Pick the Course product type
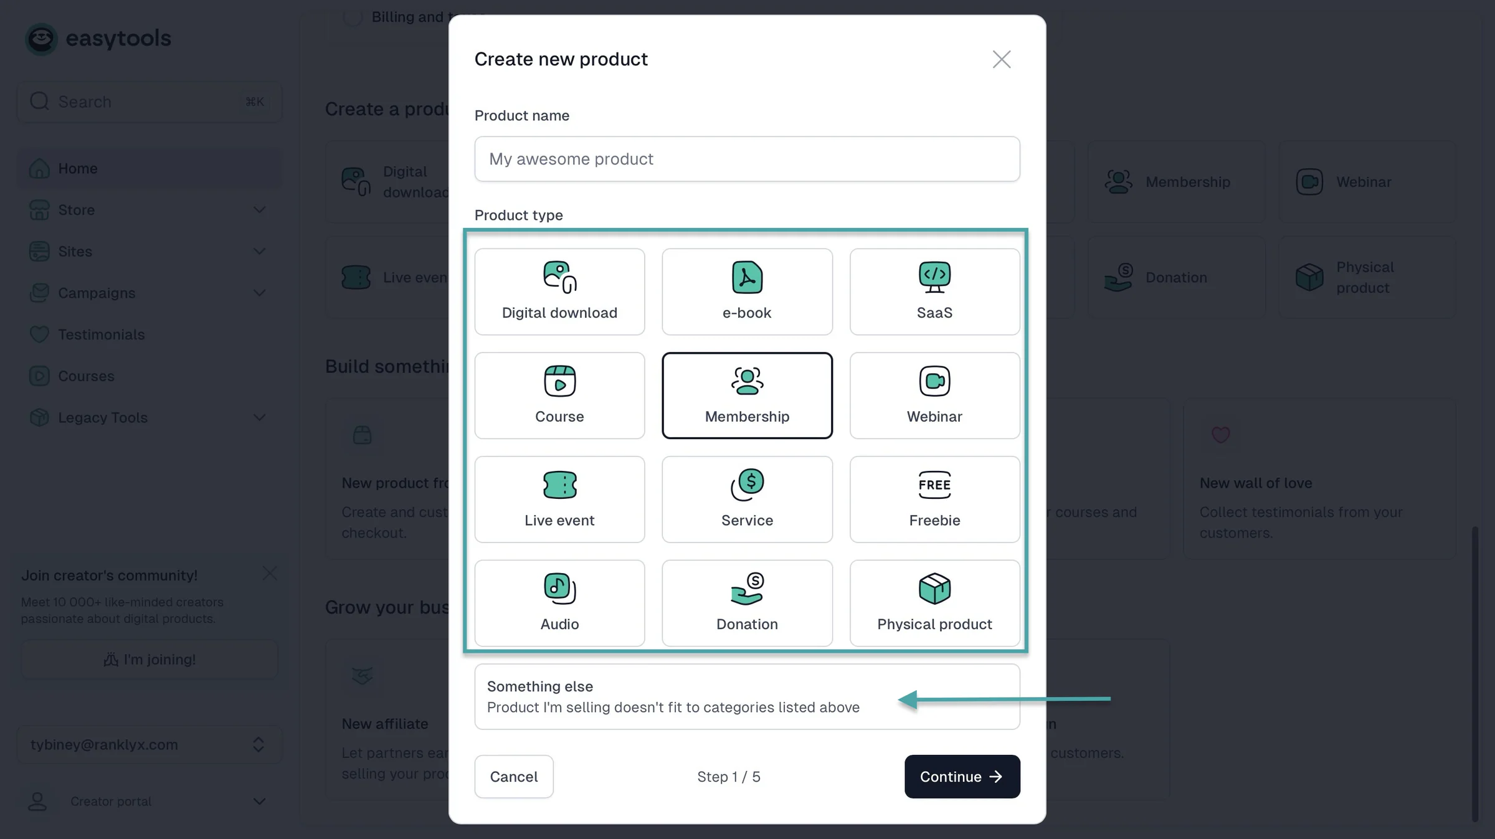 (x=559, y=396)
